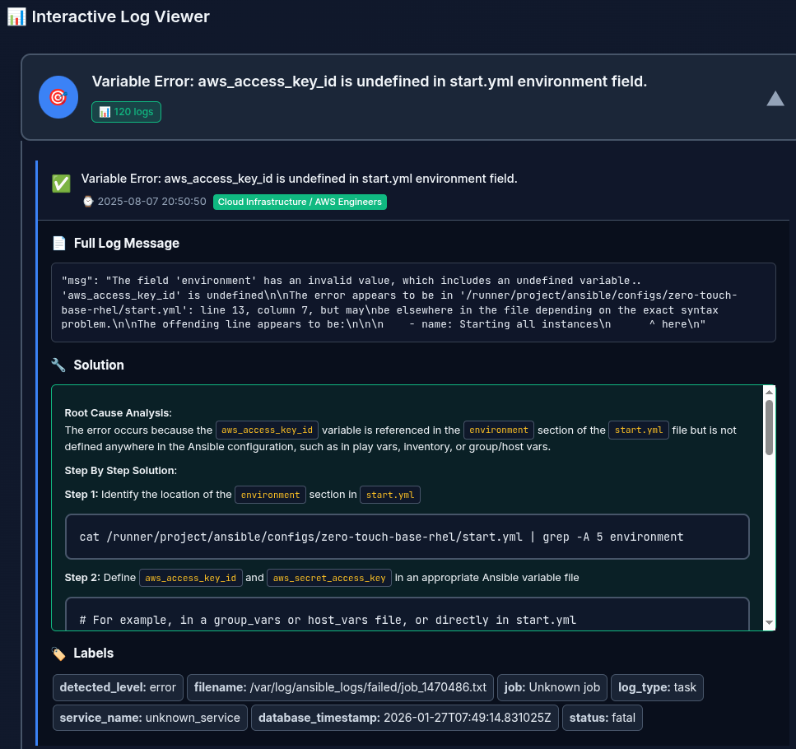
Task: Click the clock icon next to the timestamp
Action: pos(88,202)
